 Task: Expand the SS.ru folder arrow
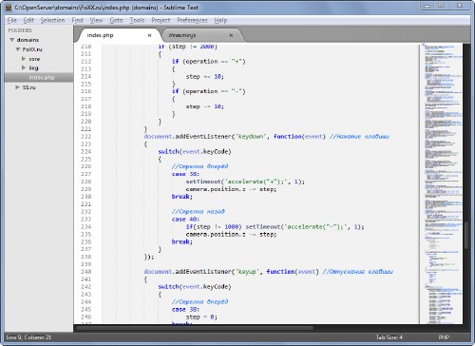coord(17,87)
